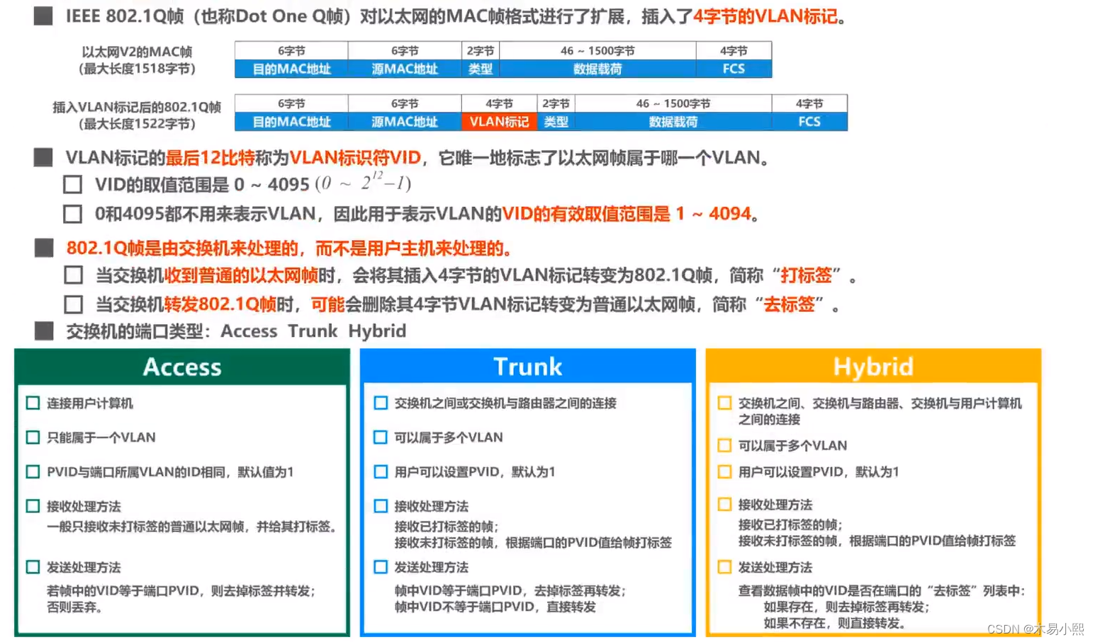Check the Trunk panel '发送处理方法' box
Viewport: 1095px width, 642px height.
pyautogui.click(x=381, y=567)
